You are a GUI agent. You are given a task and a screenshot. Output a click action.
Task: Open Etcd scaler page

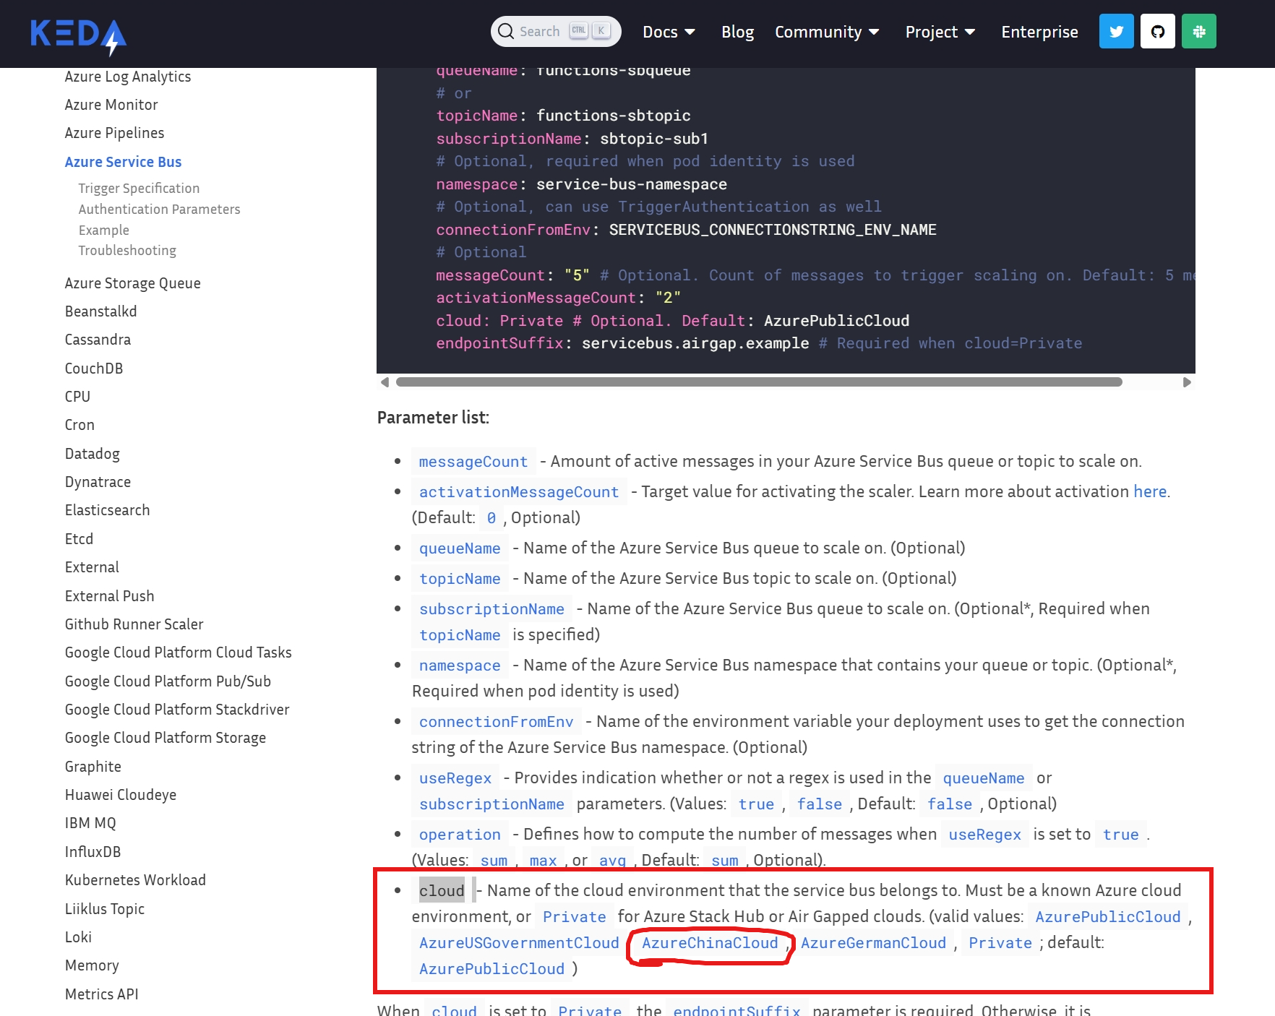[79, 539]
